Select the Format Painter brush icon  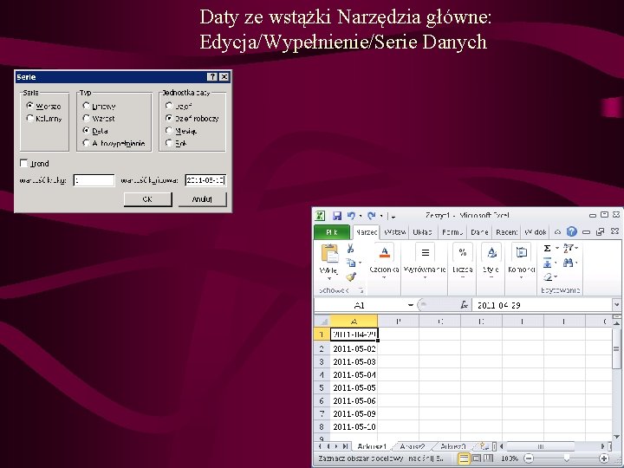coord(351,276)
